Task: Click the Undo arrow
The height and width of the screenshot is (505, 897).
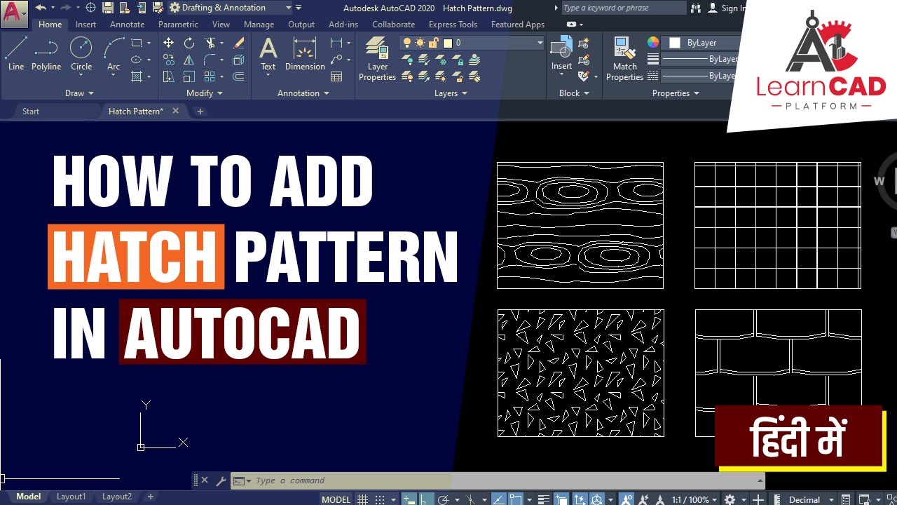Action: [41, 8]
